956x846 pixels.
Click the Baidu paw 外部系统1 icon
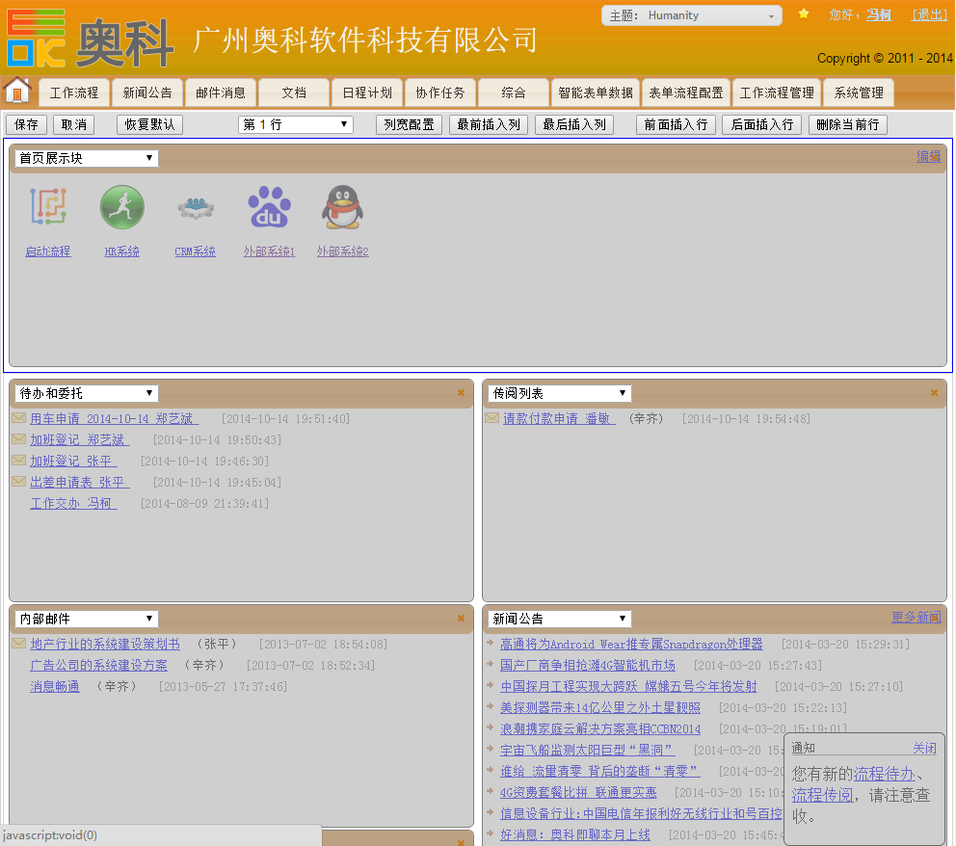[x=269, y=208]
